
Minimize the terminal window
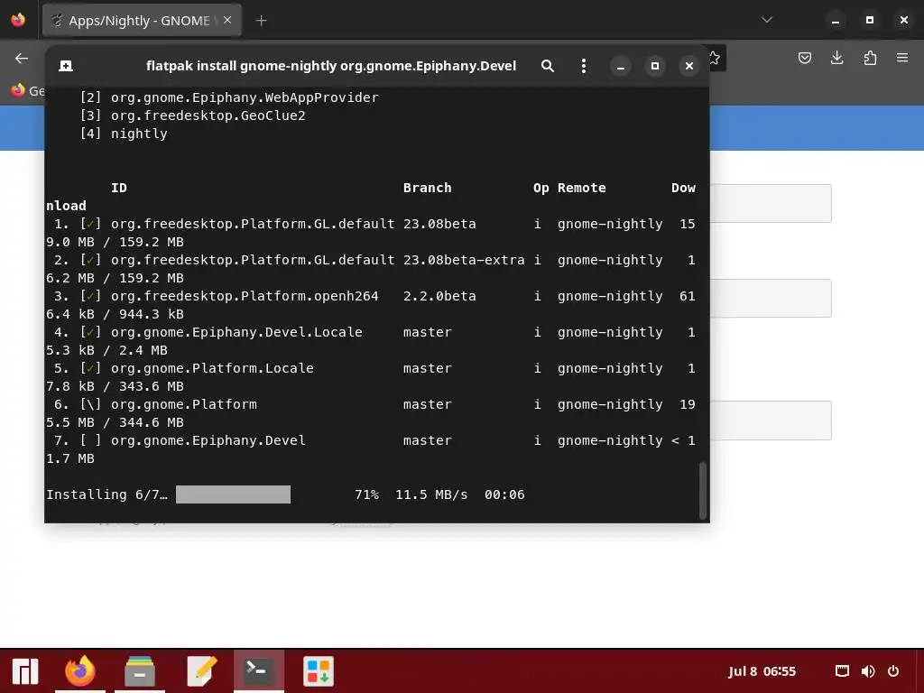(621, 66)
